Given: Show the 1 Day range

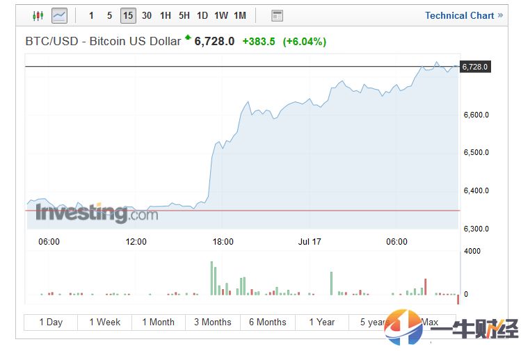Looking at the screenshot, I should 51,322.
